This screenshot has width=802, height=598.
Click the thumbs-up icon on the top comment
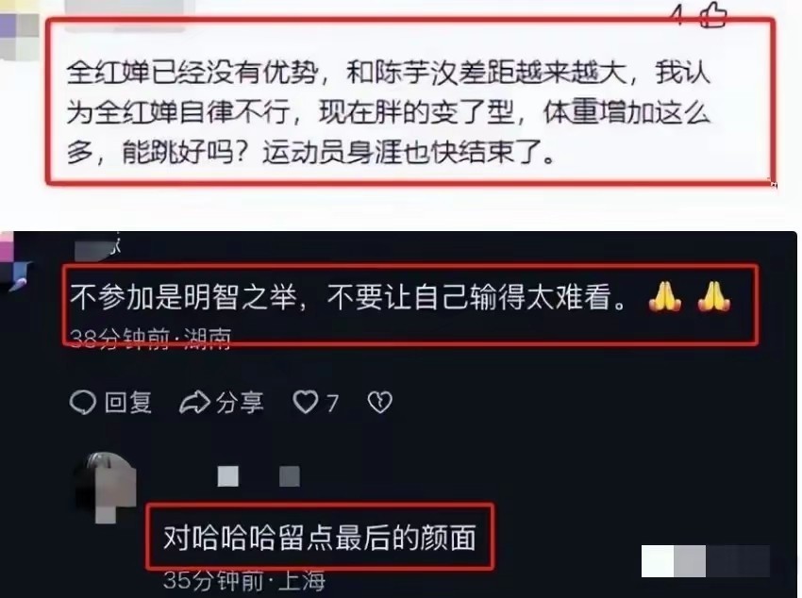click(713, 14)
